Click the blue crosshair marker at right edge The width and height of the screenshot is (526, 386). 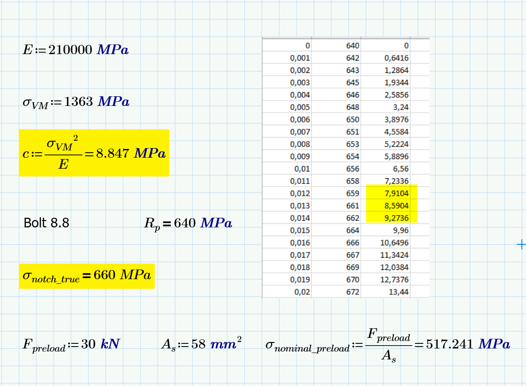521,245
